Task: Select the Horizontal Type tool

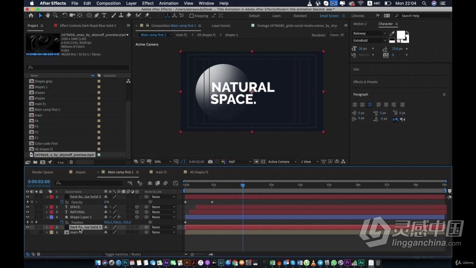Action: click(104, 15)
